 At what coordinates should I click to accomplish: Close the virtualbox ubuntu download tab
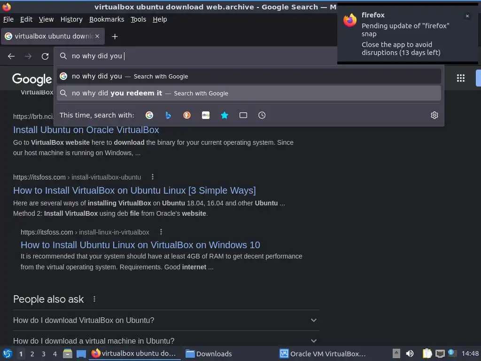[x=97, y=36]
